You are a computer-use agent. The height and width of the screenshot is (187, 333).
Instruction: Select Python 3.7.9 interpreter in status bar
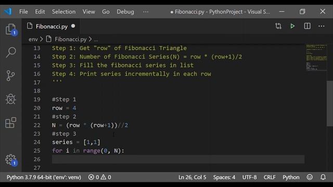click(x=44, y=177)
